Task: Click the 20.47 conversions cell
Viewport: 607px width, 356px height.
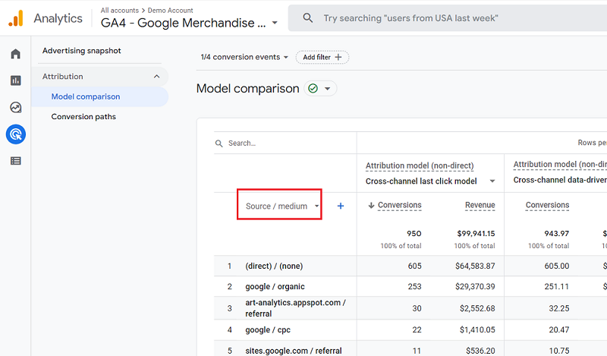Action: [559, 330]
